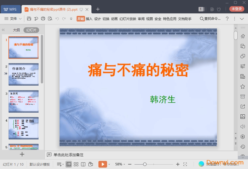Viewport: 248px width, 169px height.
Task: Start slideshow with the orange play icon
Action: [x=103, y=164]
